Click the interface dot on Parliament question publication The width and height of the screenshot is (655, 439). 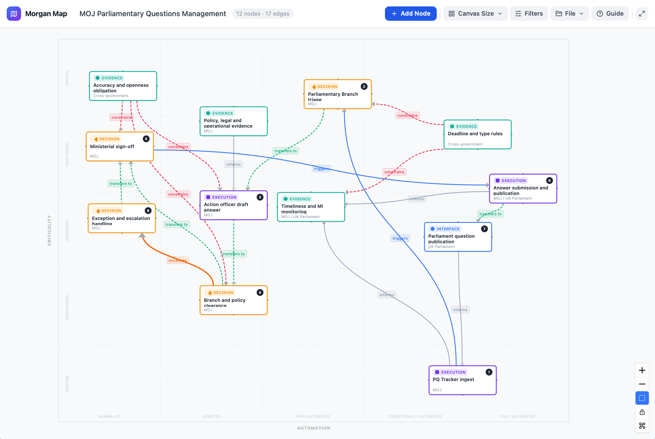click(x=432, y=229)
